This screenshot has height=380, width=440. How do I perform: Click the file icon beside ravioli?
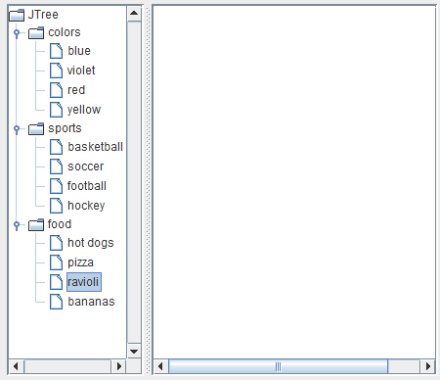click(56, 282)
